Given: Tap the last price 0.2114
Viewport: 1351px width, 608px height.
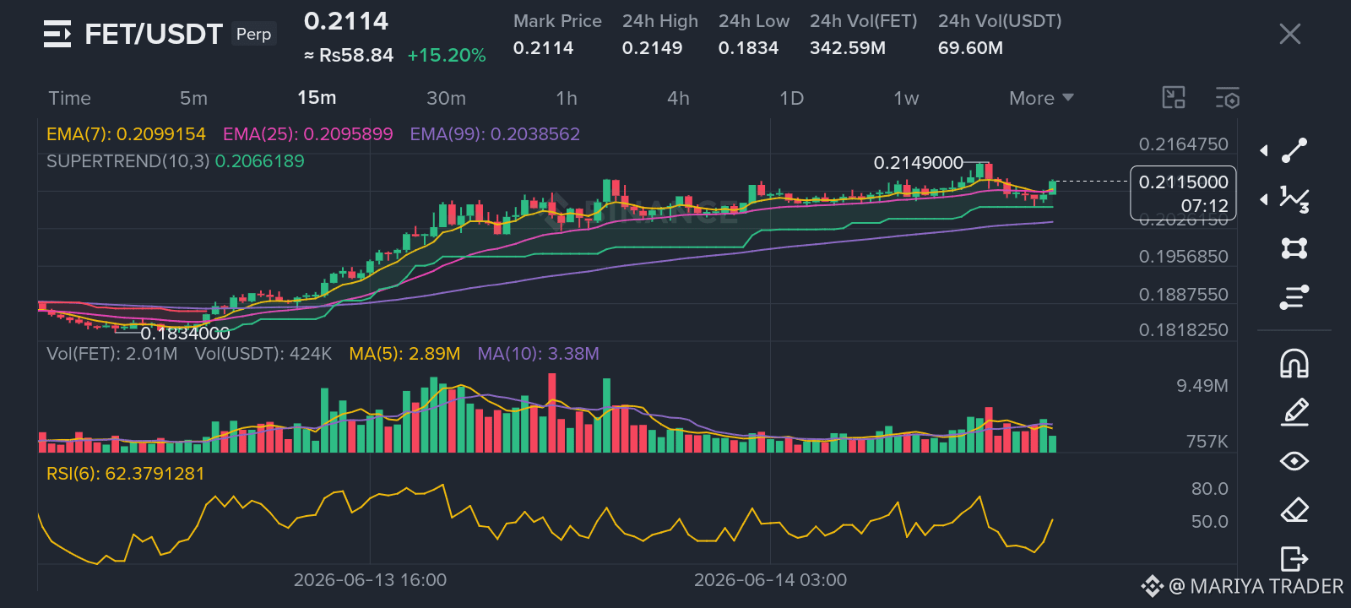Looking at the screenshot, I should [346, 21].
